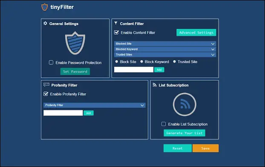Uncheck Enable Profanity Filter
The width and height of the screenshot is (265, 167).
46,94
